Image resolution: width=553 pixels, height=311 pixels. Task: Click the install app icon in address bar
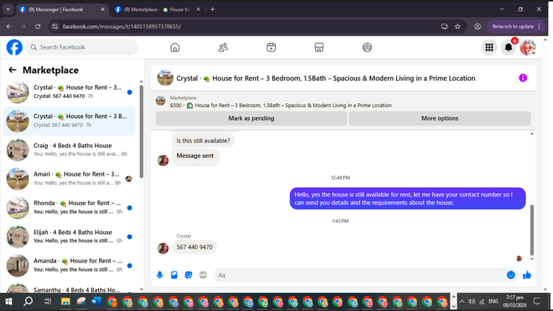pos(445,26)
